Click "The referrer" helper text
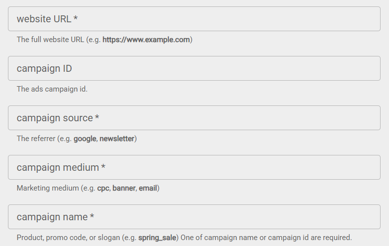 click(36, 139)
